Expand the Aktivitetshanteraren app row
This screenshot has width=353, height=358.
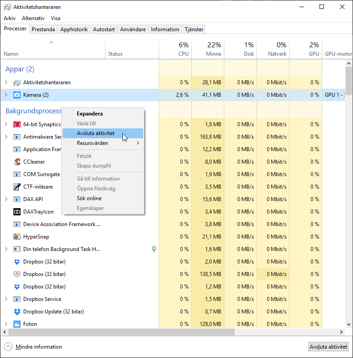[6, 82]
